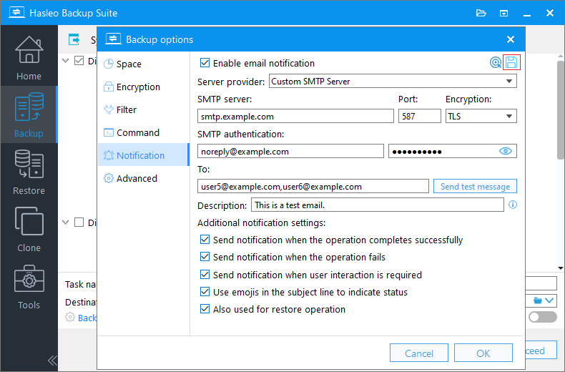Toggle notification when operation completes successfully

[x=205, y=240]
